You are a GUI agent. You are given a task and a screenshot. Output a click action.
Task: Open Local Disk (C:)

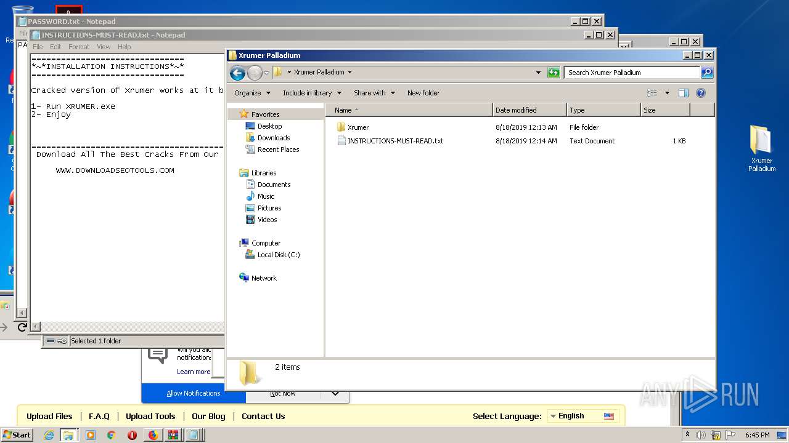279,255
